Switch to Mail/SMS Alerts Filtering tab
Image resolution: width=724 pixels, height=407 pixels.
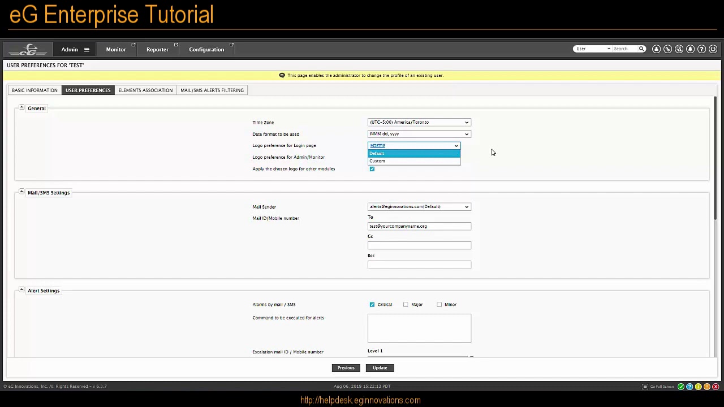click(212, 90)
